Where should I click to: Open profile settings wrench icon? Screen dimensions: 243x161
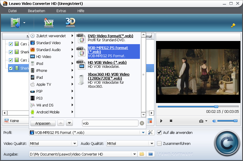point(150,132)
